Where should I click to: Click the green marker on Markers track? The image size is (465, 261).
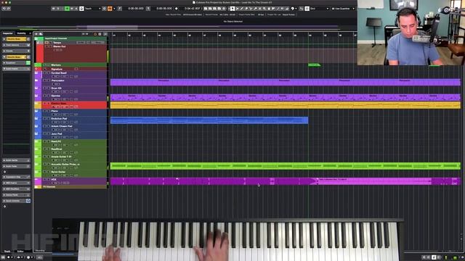tap(315, 65)
